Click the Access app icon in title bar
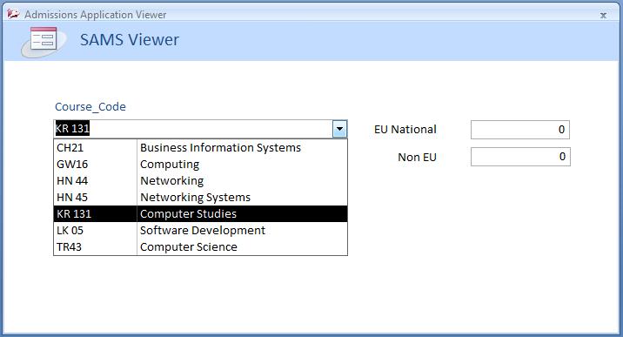The height and width of the screenshot is (337, 623). pos(13,14)
